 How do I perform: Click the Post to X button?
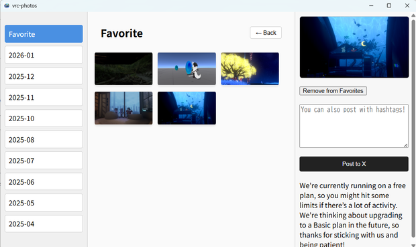click(354, 164)
